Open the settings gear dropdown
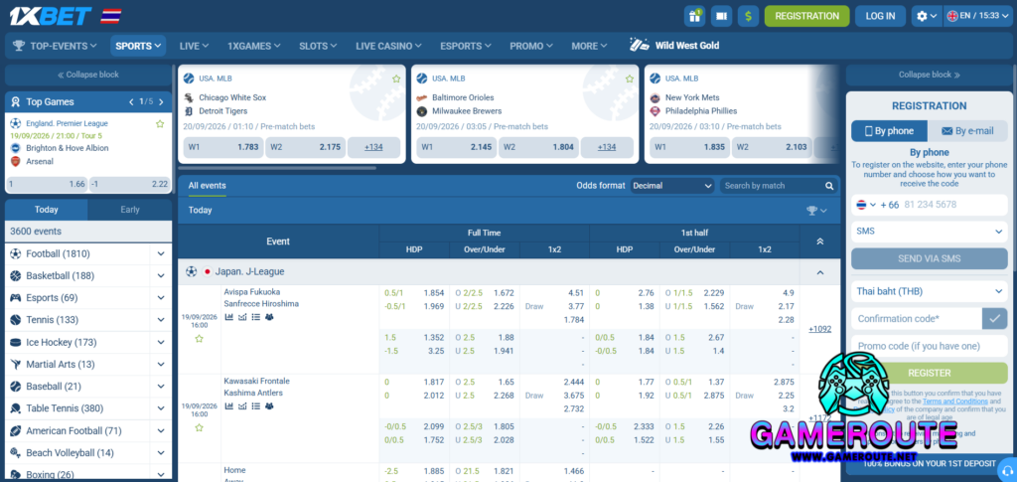 (x=925, y=16)
